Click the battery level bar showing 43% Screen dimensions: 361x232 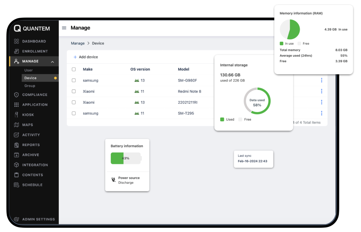coord(126,158)
